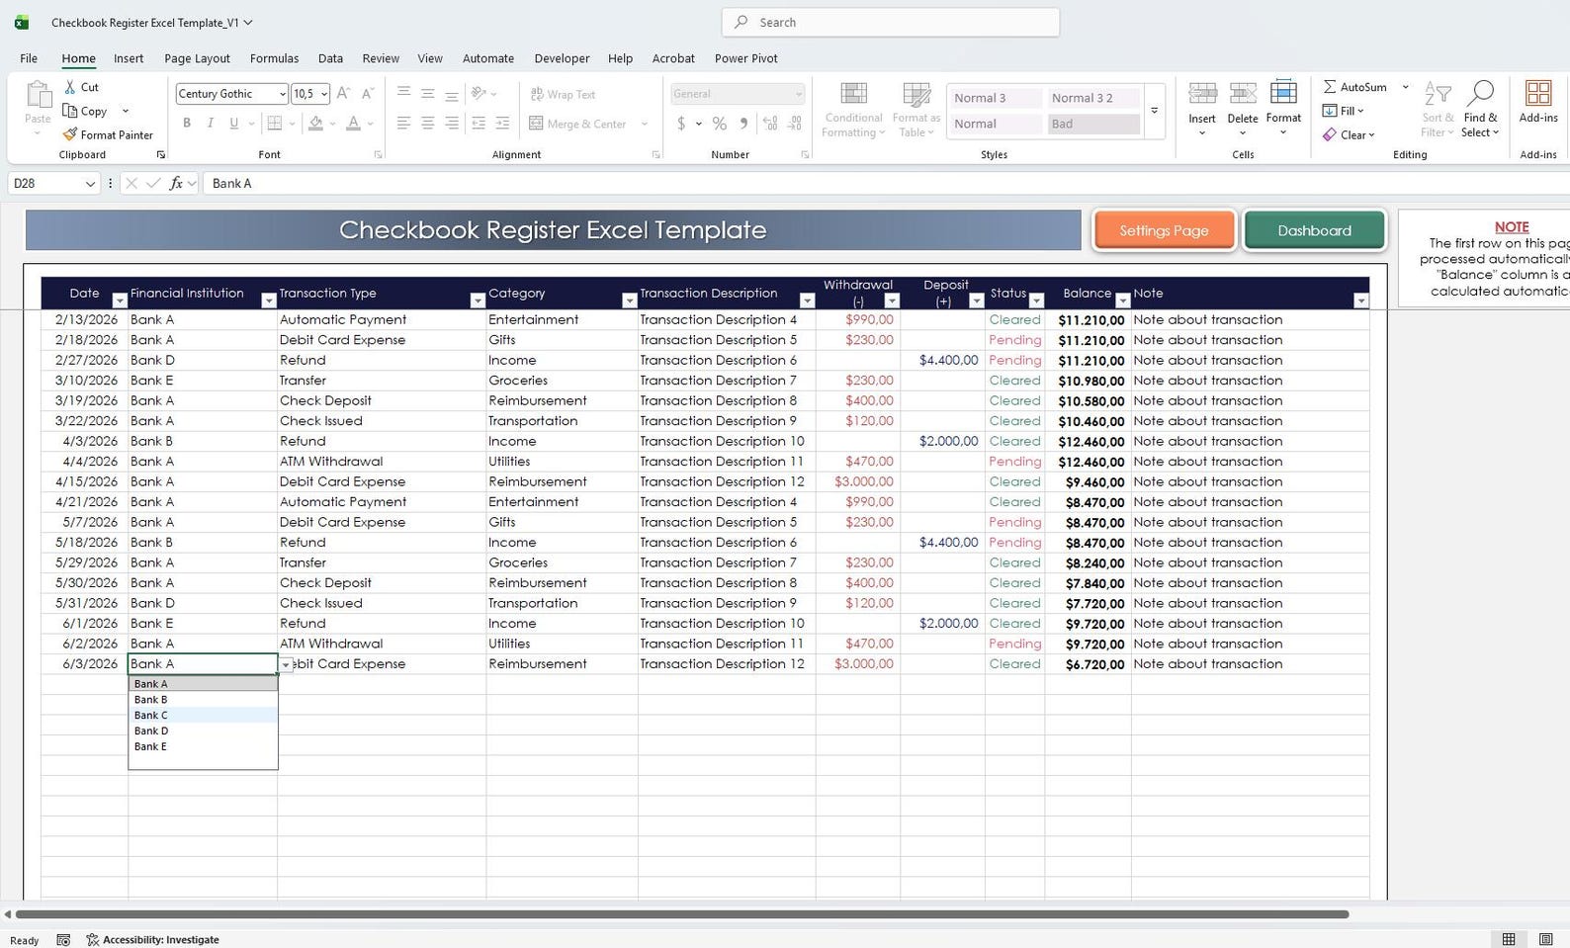Toggle Italic formatting
Screen dimensions: 1570x948
[211, 124]
